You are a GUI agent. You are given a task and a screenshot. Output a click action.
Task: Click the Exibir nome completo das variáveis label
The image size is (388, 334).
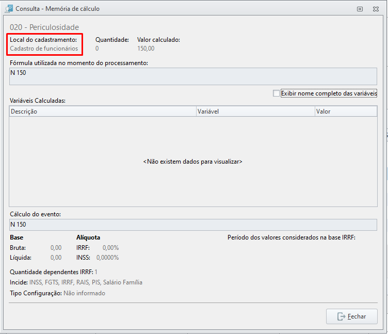point(329,93)
